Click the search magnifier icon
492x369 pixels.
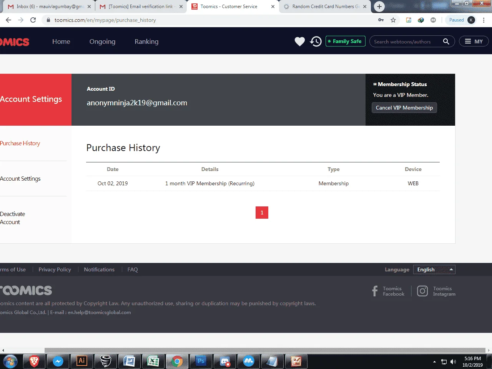pos(446,42)
